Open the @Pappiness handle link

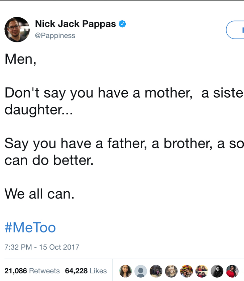(x=55, y=35)
